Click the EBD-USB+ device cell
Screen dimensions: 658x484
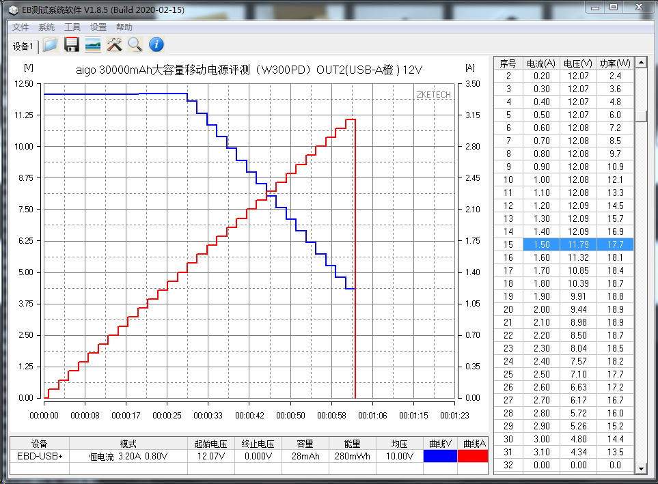[x=40, y=456]
